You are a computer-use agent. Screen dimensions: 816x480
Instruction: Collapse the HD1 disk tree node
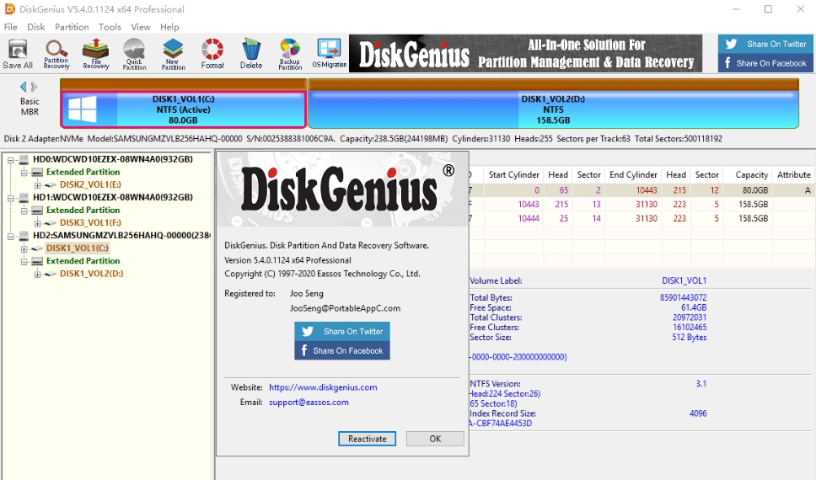(10, 198)
